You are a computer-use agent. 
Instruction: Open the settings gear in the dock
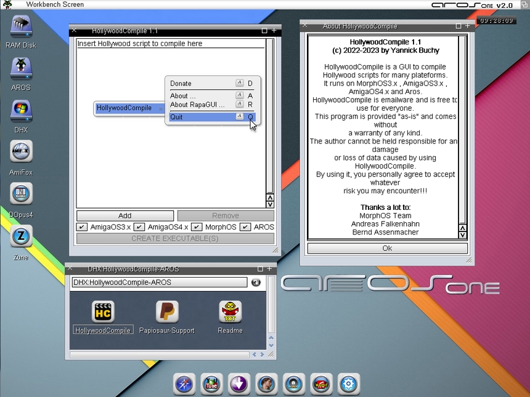point(348,383)
